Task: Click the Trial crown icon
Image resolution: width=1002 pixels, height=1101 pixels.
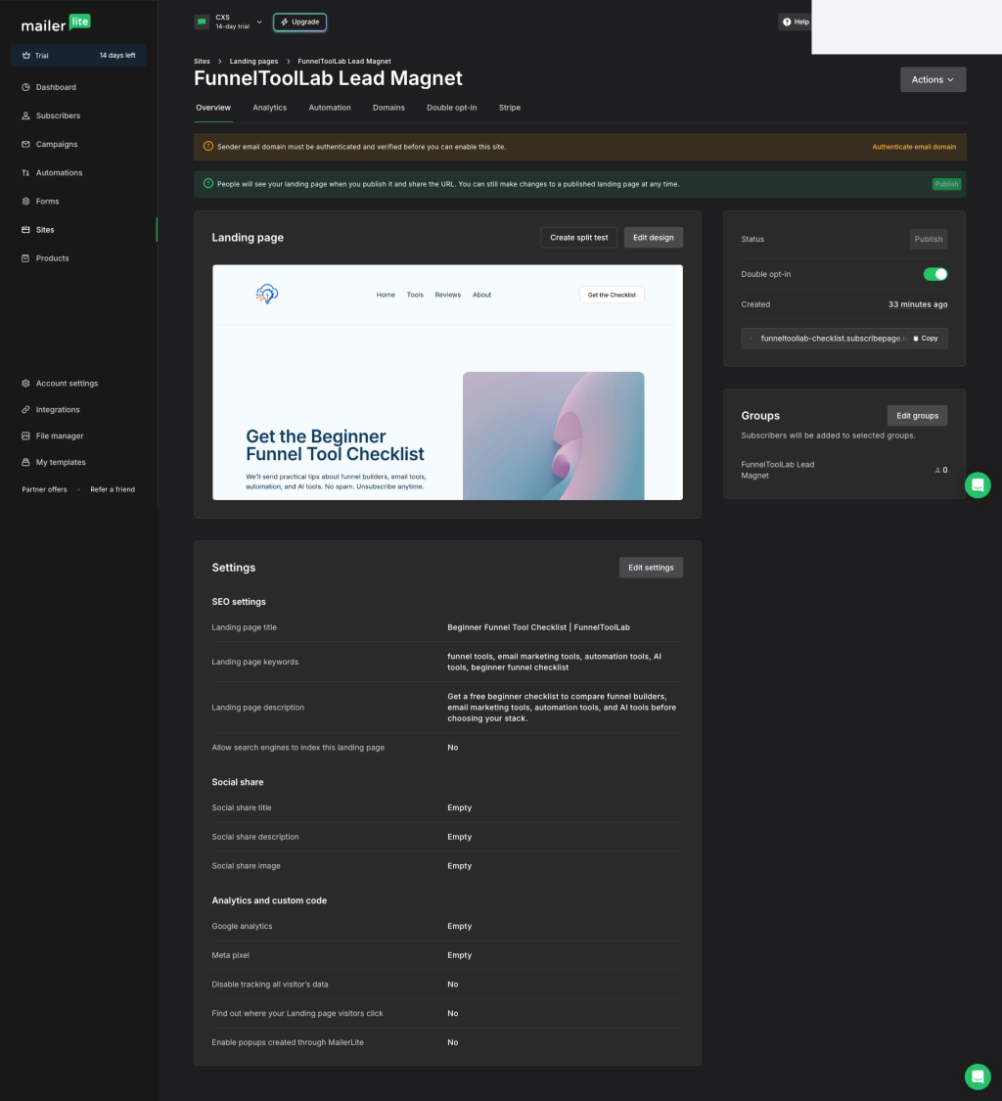Action: (x=26, y=56)
